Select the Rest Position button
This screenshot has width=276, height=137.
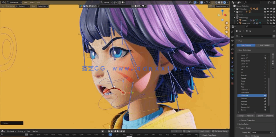[265, 45]
